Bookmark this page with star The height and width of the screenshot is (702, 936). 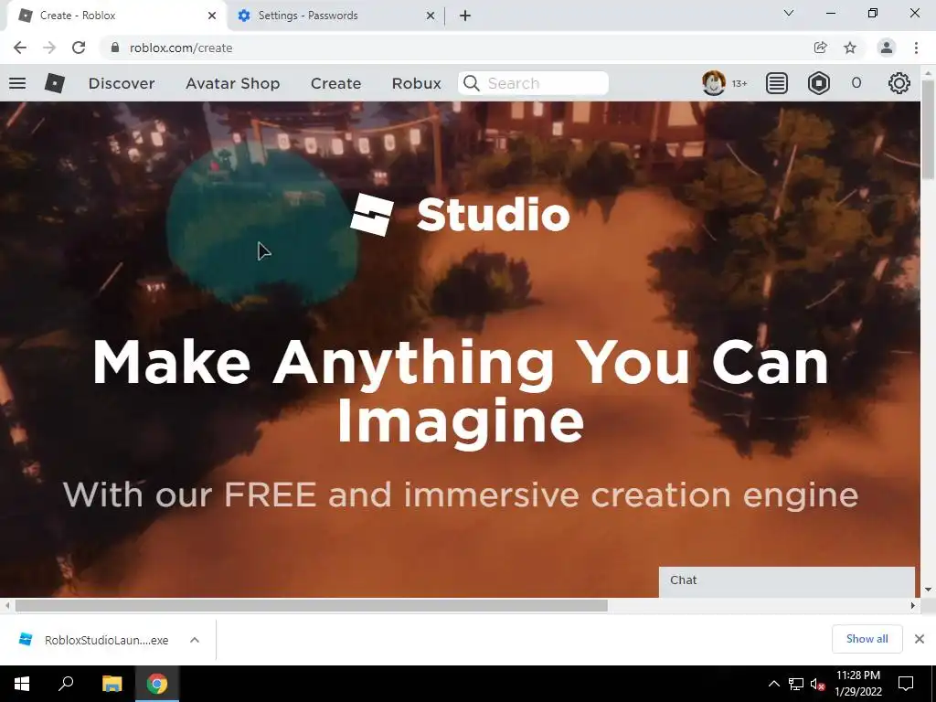pyautogui.click(x=850, y=48)
